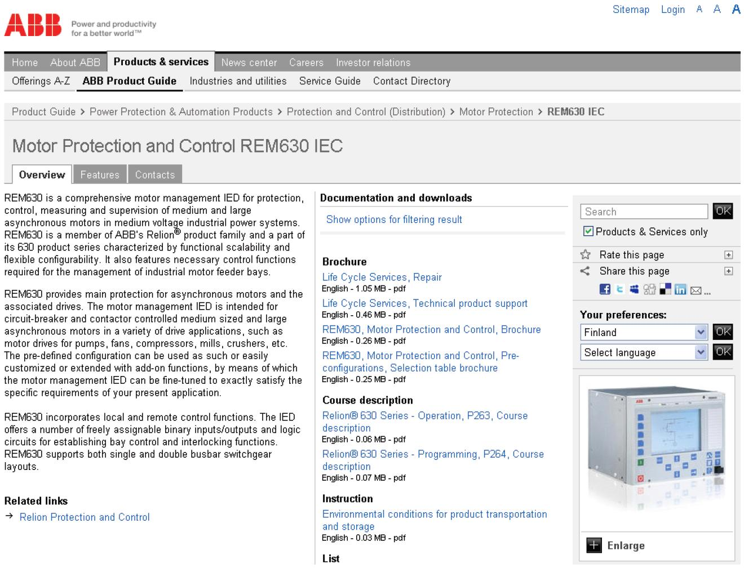The height and width of the screenshot is (573, 744).
Task: Expand the Rate this page section
Action: pos(728,255)
